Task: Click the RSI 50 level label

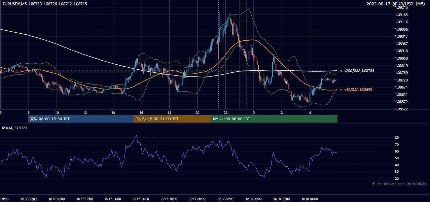Action: click(397, 158)
